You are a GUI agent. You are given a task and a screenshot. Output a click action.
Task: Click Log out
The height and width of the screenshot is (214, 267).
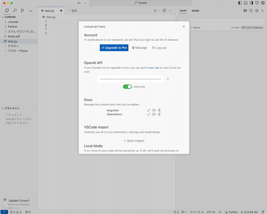click(160, 48)
